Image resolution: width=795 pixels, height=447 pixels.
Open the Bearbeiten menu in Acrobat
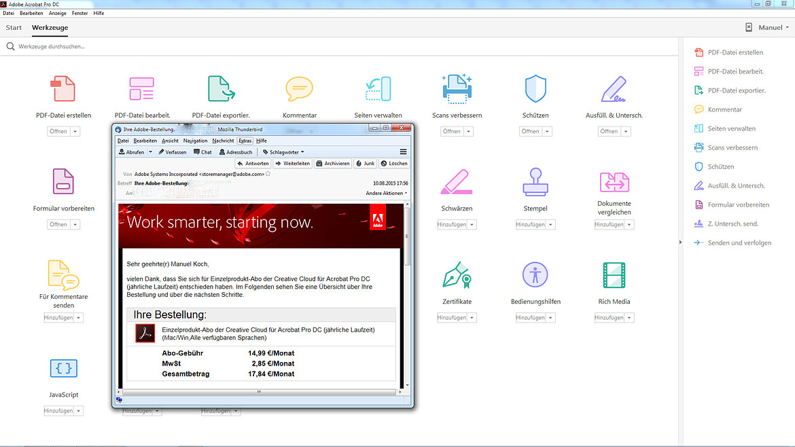pos(31,13)
